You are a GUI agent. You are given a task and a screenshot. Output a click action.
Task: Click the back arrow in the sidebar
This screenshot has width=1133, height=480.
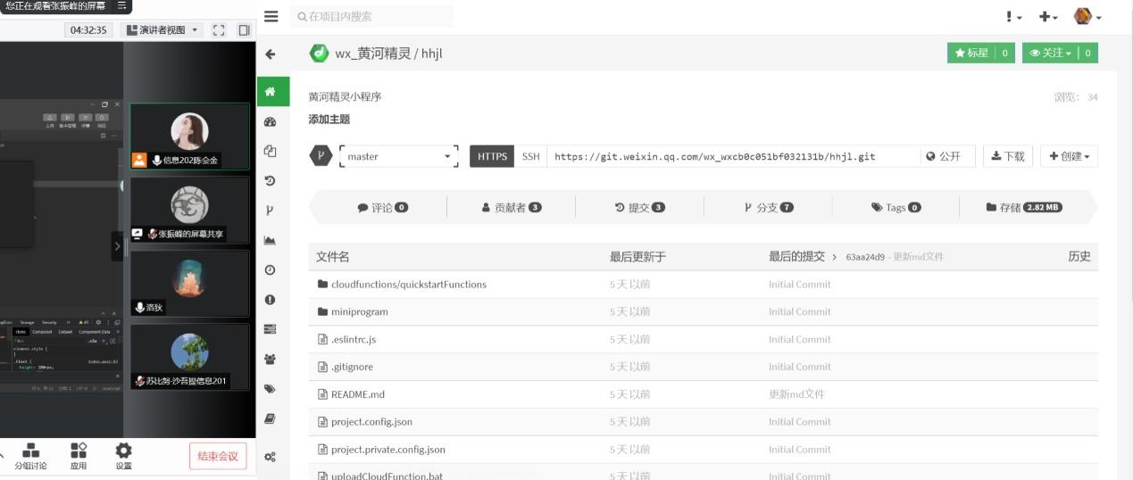271,54
